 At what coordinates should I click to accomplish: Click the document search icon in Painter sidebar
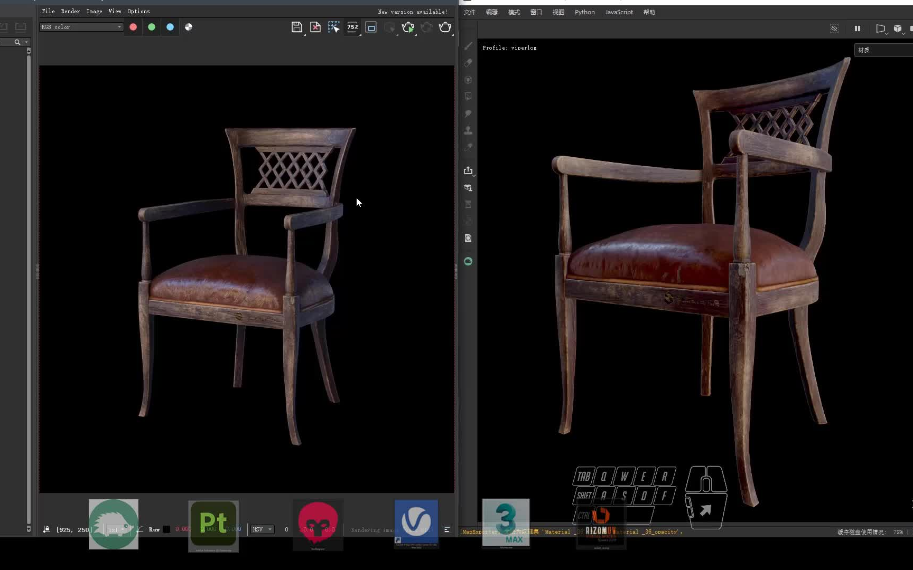pos(468,238)
